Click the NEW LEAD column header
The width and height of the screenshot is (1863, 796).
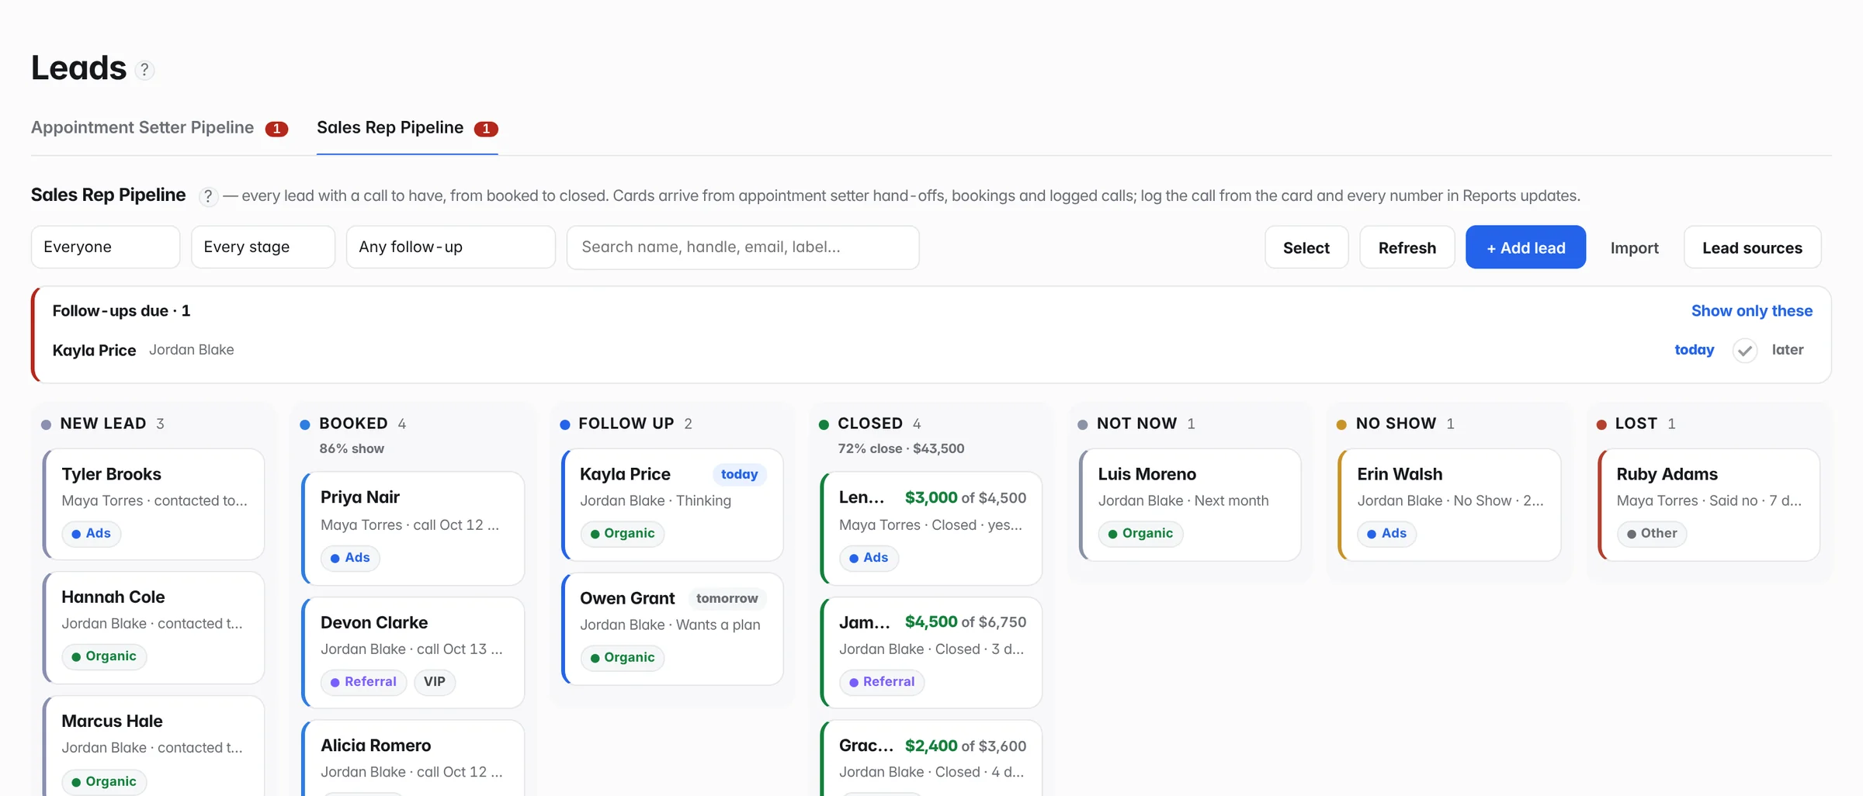[102, 424]
